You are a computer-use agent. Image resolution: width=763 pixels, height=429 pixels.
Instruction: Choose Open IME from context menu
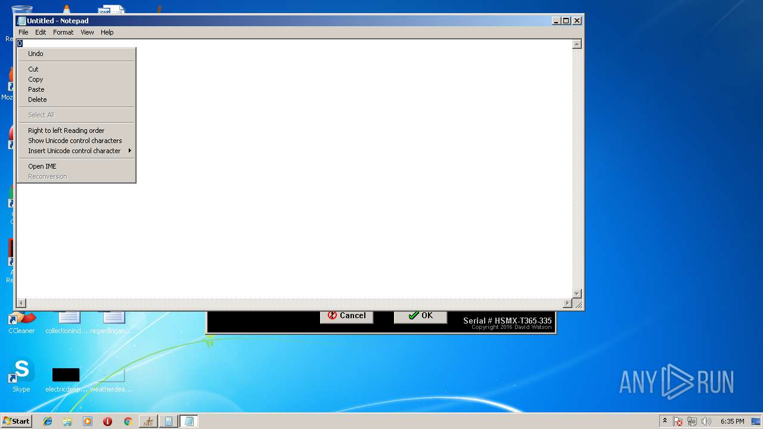(76, 166)
